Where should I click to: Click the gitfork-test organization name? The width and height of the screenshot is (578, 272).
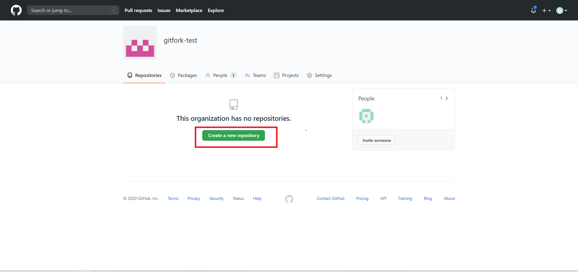click(x=180, y=40)
